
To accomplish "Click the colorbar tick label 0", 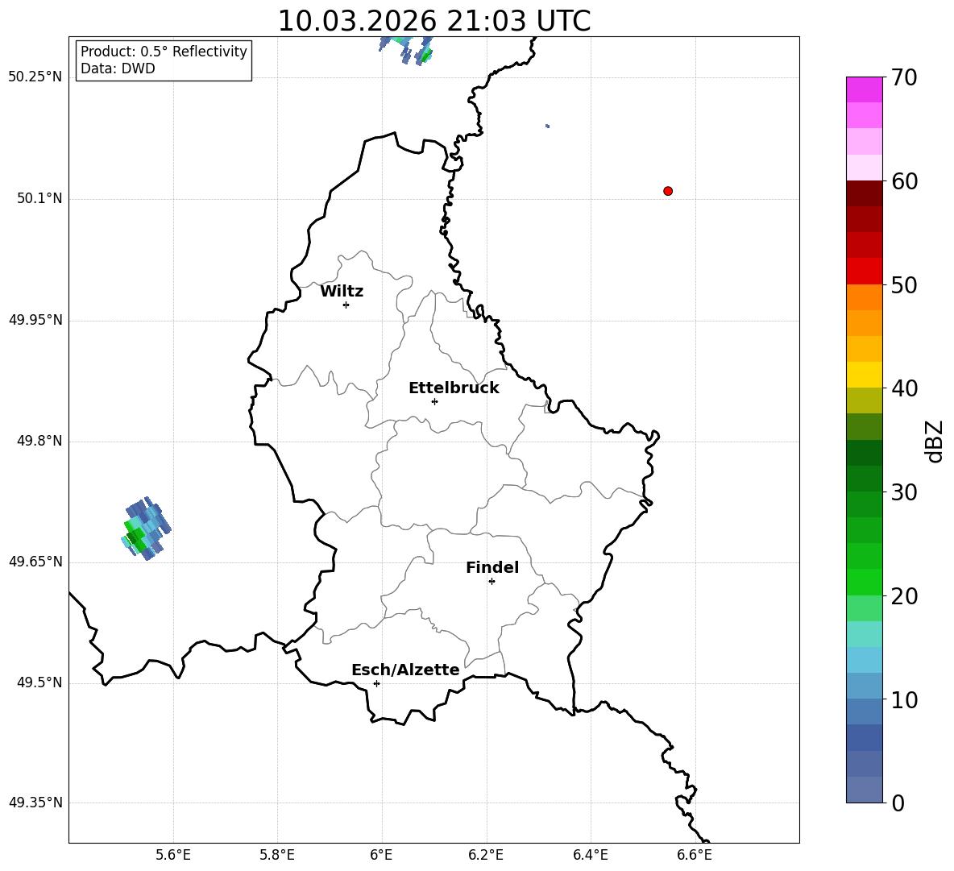I will click(898, 803).
